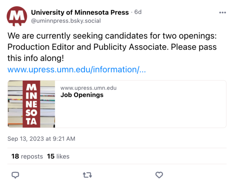Click the reply speech bubble icon
The width and height of the screenshot is (234, 185).
pos(15,175)
